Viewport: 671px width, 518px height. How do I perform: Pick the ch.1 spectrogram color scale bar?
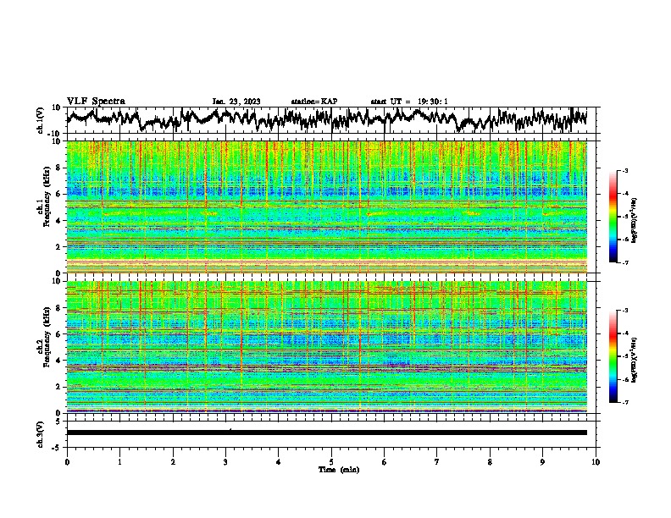coord(613,217)
